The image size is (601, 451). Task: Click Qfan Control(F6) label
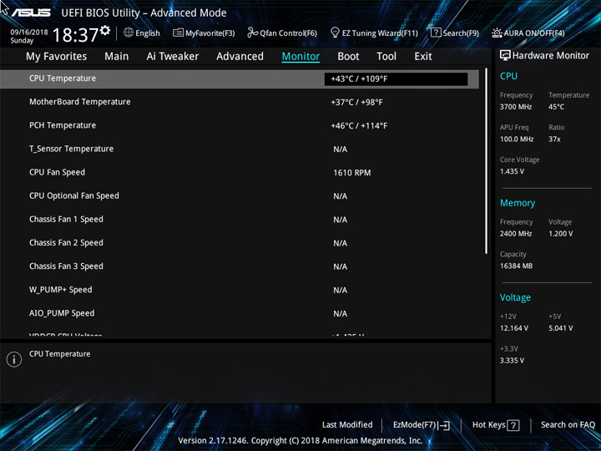click(289, 33)
